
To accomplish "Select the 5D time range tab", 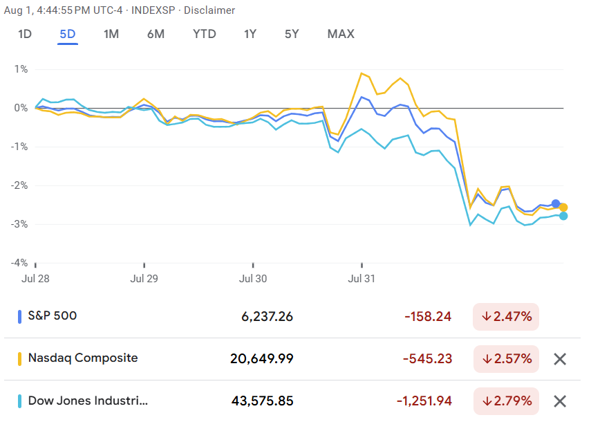I will coord(68,35).
